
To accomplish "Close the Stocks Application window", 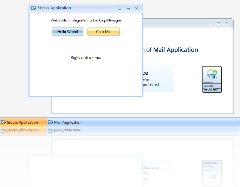I will 137,8.
